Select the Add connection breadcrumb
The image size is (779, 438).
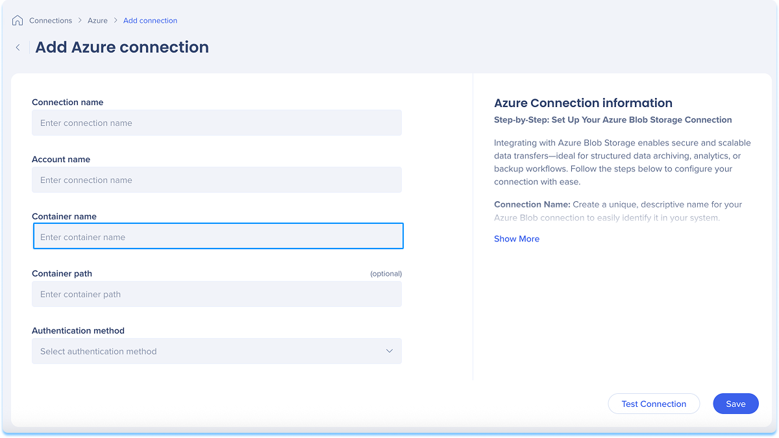coord(150,21)
